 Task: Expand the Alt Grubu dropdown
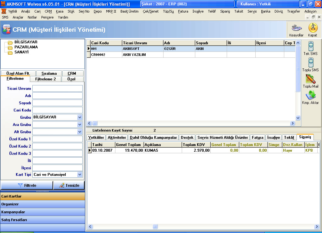coord(80,132)
